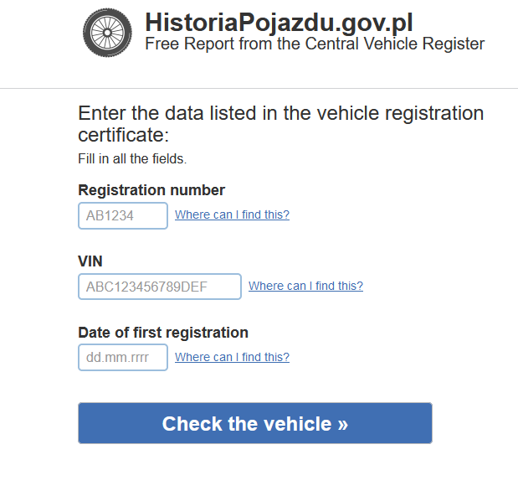
Task: Click the tire wheel logo icon
Action: (107, 33)
